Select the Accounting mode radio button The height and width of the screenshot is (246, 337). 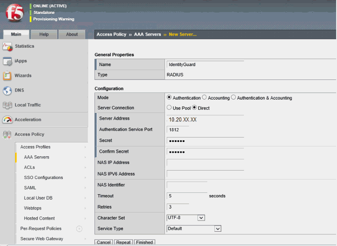(x=204, y=97)
